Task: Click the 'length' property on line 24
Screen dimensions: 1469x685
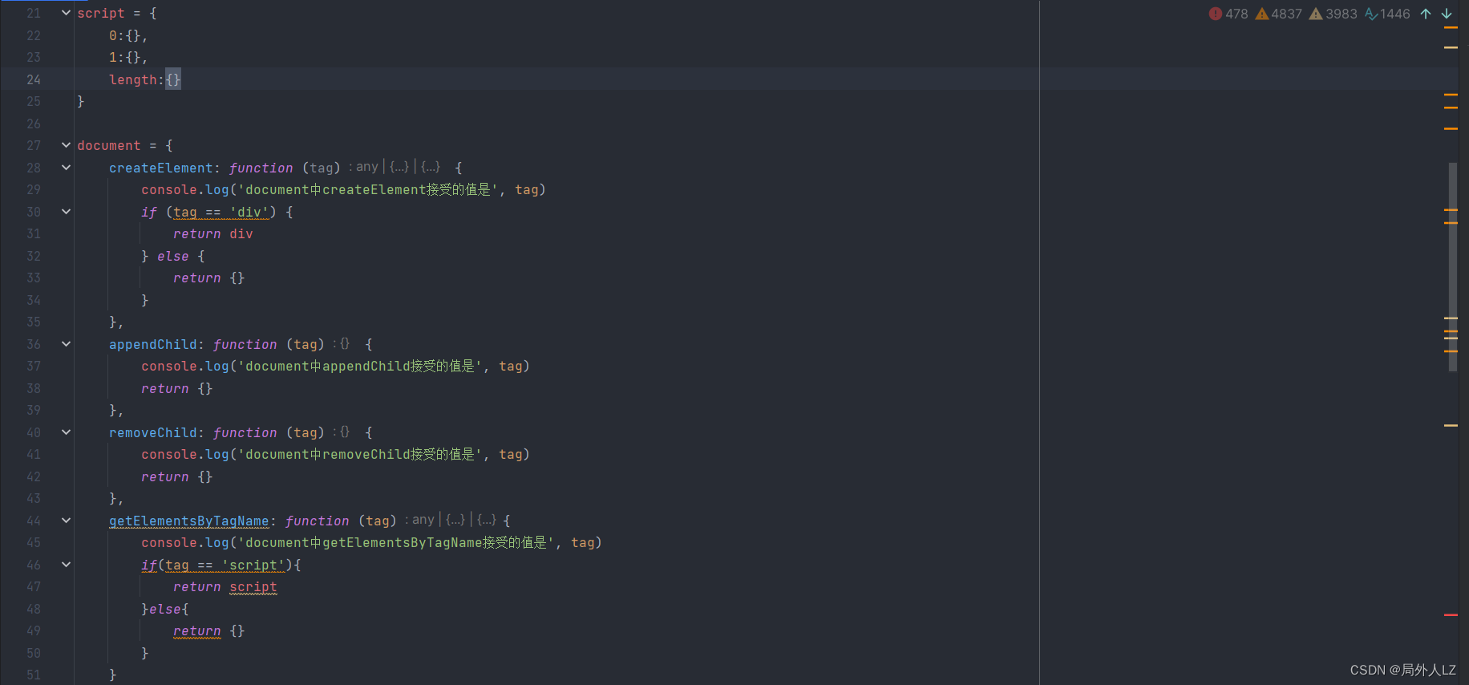Action: [x=133, y=79]
